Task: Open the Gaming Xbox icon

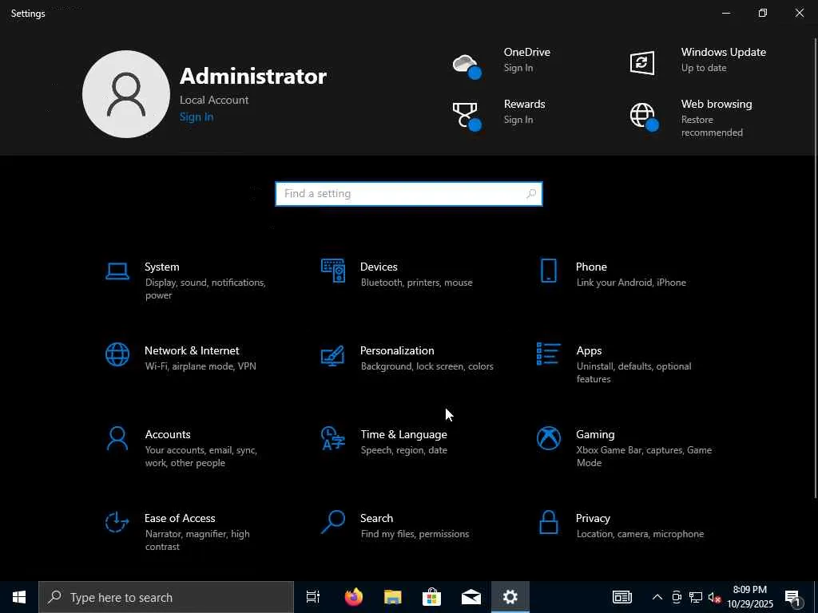Action: point(548,438)
